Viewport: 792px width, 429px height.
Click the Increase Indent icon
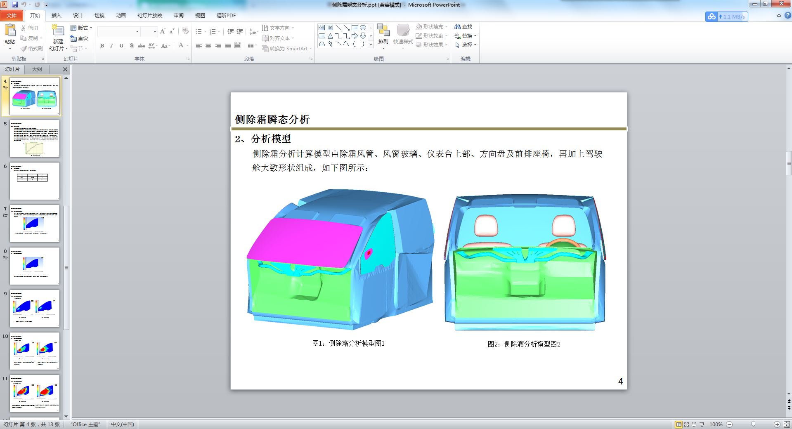click(240, 31)
